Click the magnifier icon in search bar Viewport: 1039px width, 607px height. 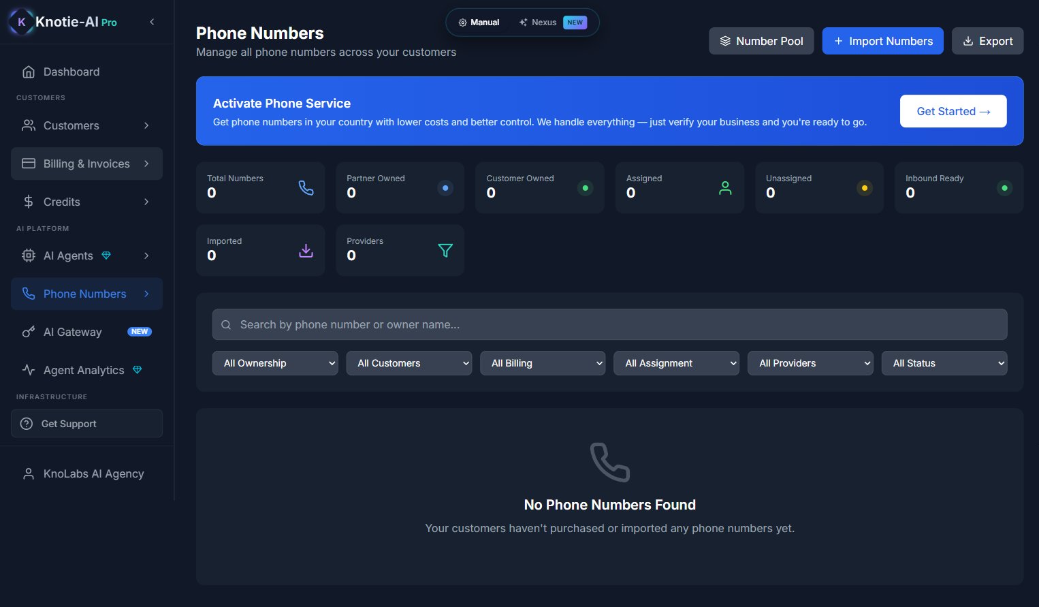click(226, 325)
